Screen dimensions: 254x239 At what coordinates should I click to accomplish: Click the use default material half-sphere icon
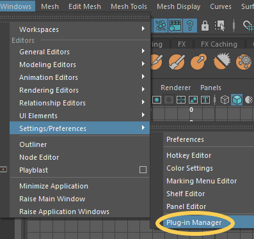[x=249, y=100]
